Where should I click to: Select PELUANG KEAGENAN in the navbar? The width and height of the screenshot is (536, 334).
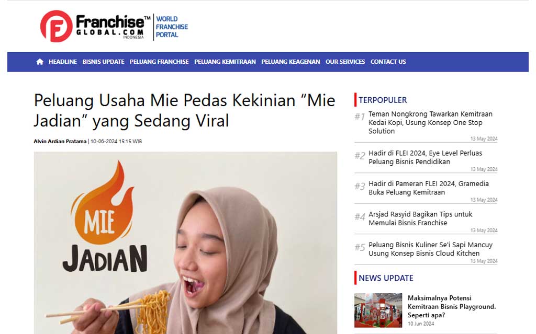291,62
